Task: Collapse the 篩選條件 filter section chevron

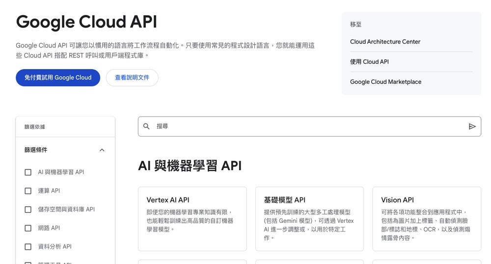Action: point(102,150)
